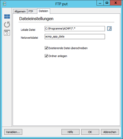
Task: Uncheck the Ordner anlegen checkbox
Action: (46, 56)
